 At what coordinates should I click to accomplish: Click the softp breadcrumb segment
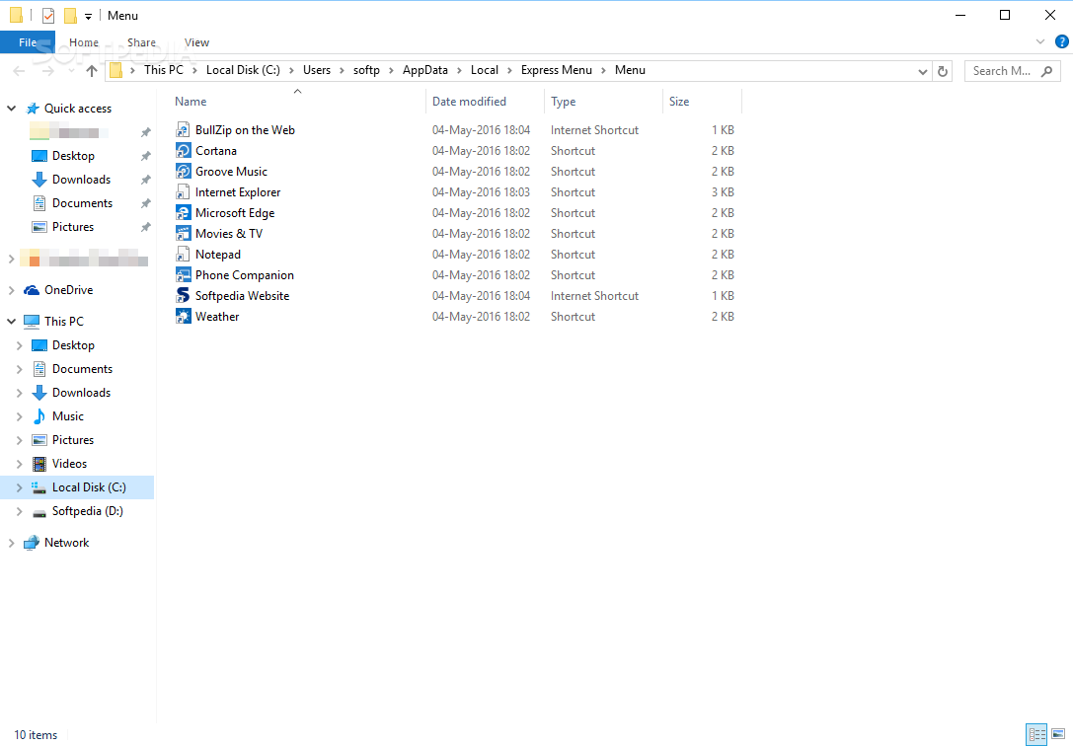pyautogui.click(x=366, y=70)
